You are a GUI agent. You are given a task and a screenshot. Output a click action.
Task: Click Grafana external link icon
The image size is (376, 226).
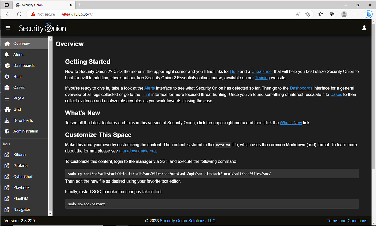click(7, 166)
